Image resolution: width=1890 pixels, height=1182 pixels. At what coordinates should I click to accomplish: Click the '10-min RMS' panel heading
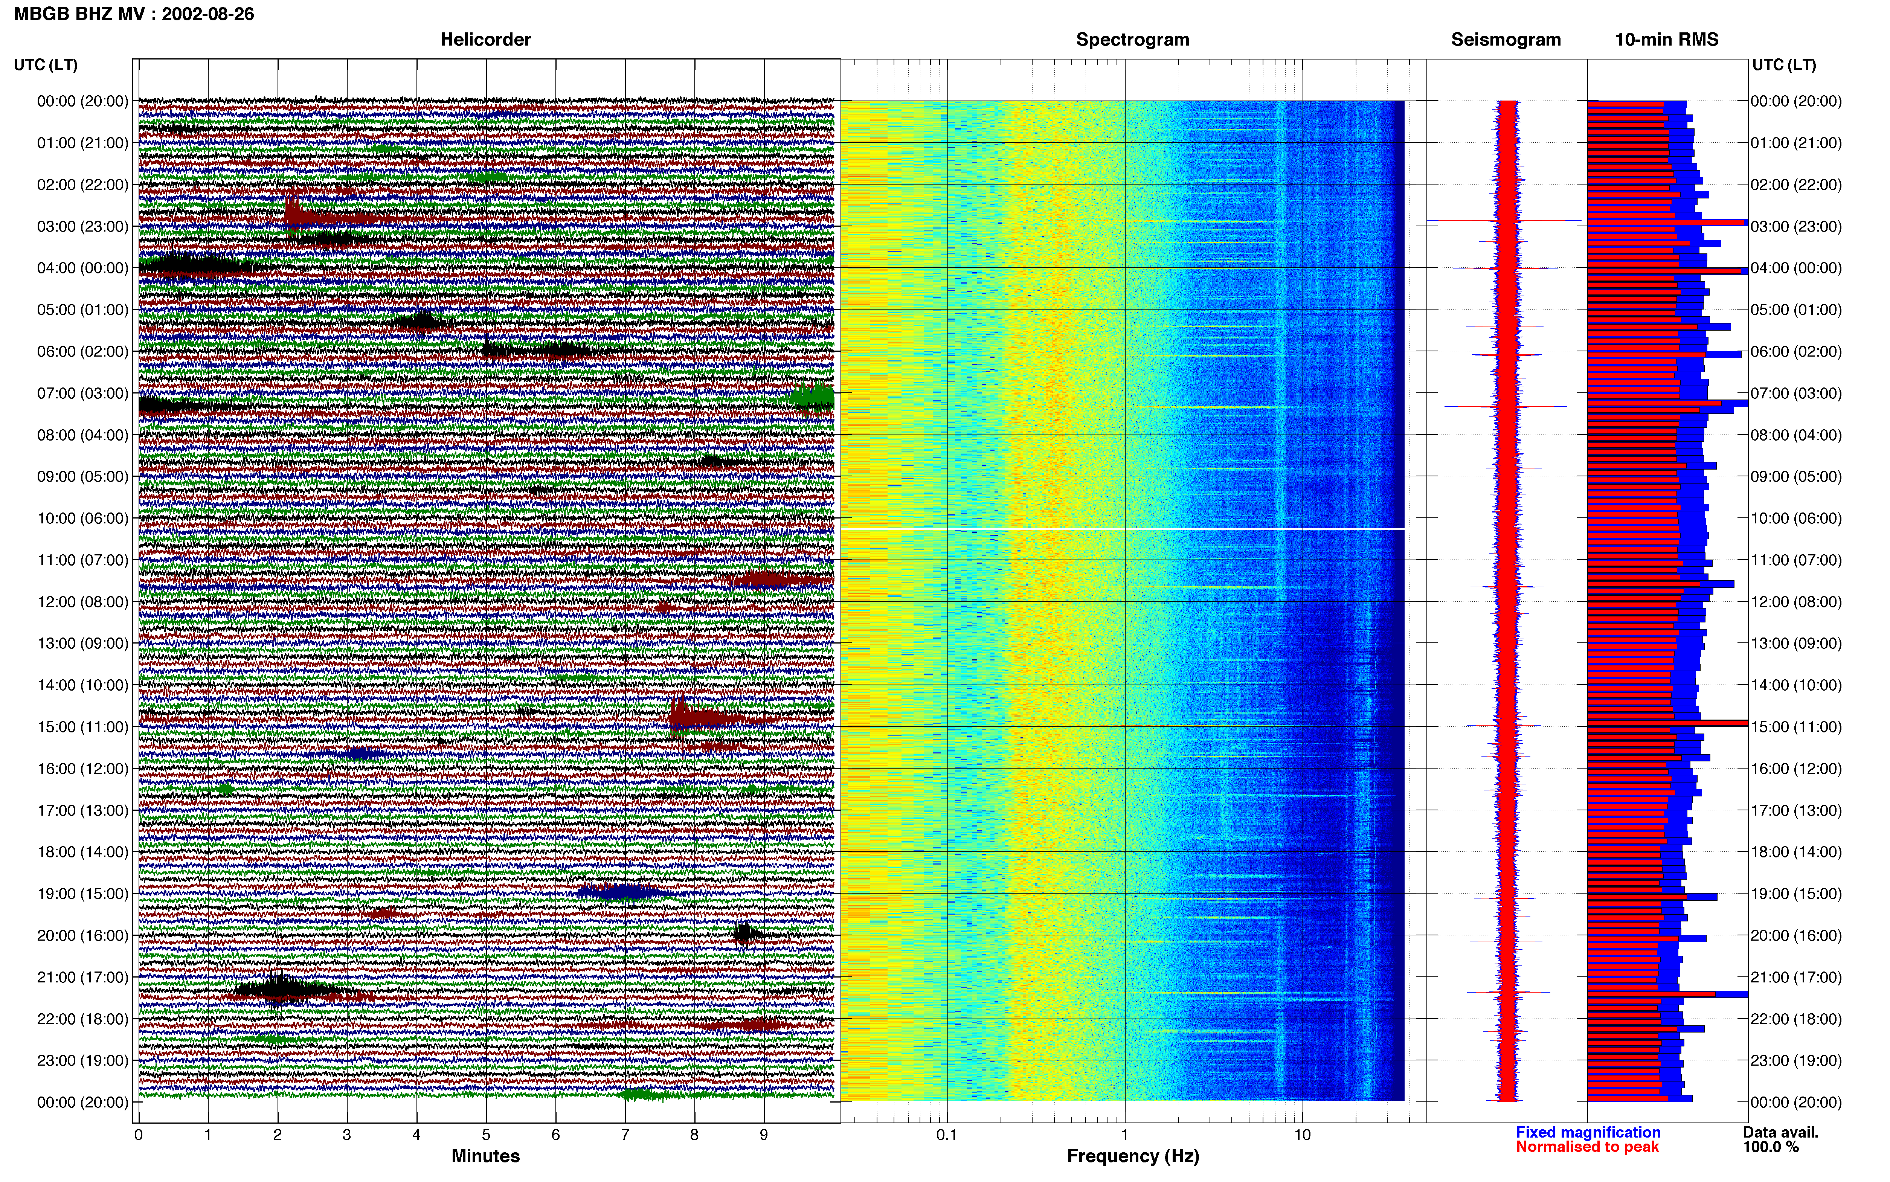[x=1666, y=39]
